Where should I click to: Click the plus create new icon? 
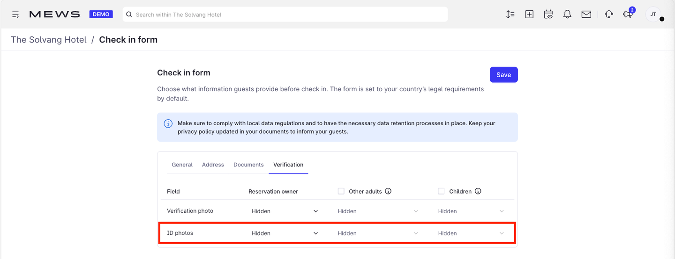click(529, 14)
